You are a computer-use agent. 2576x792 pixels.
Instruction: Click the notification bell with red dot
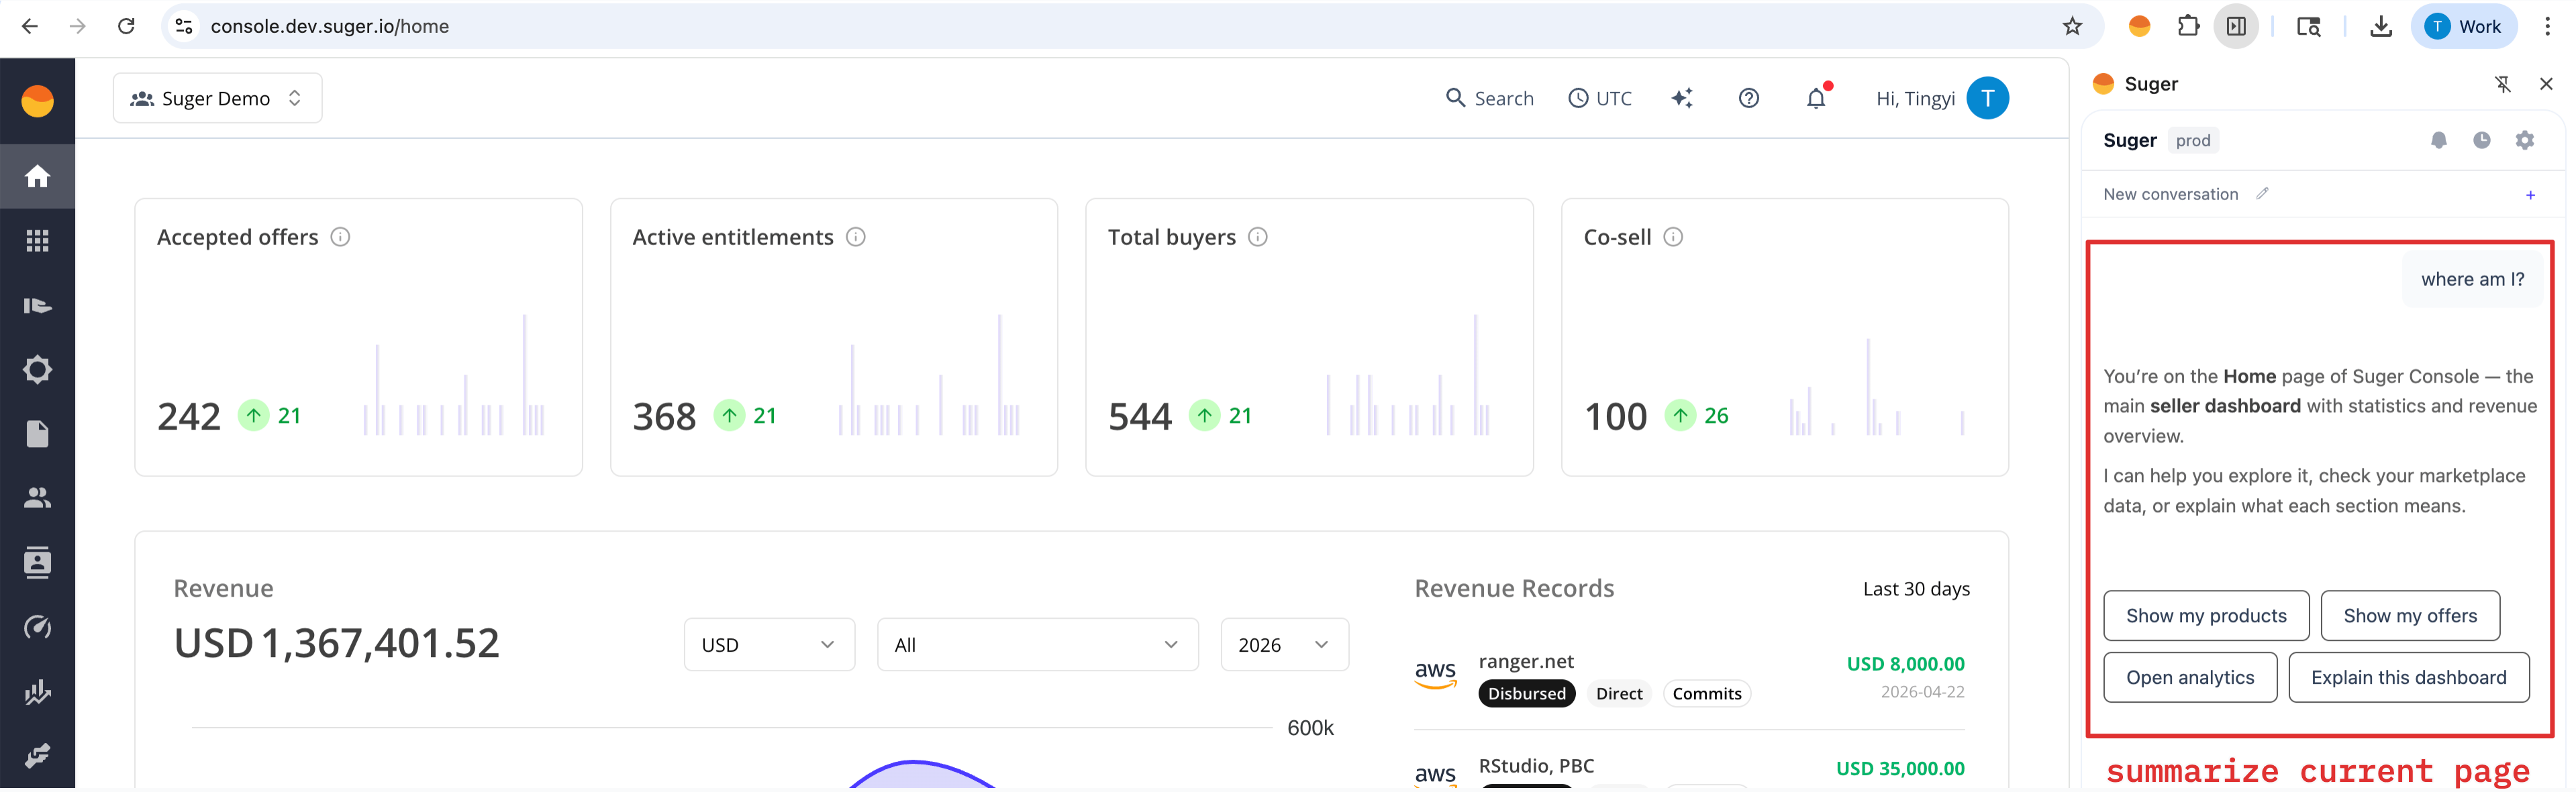[1815, 98]
